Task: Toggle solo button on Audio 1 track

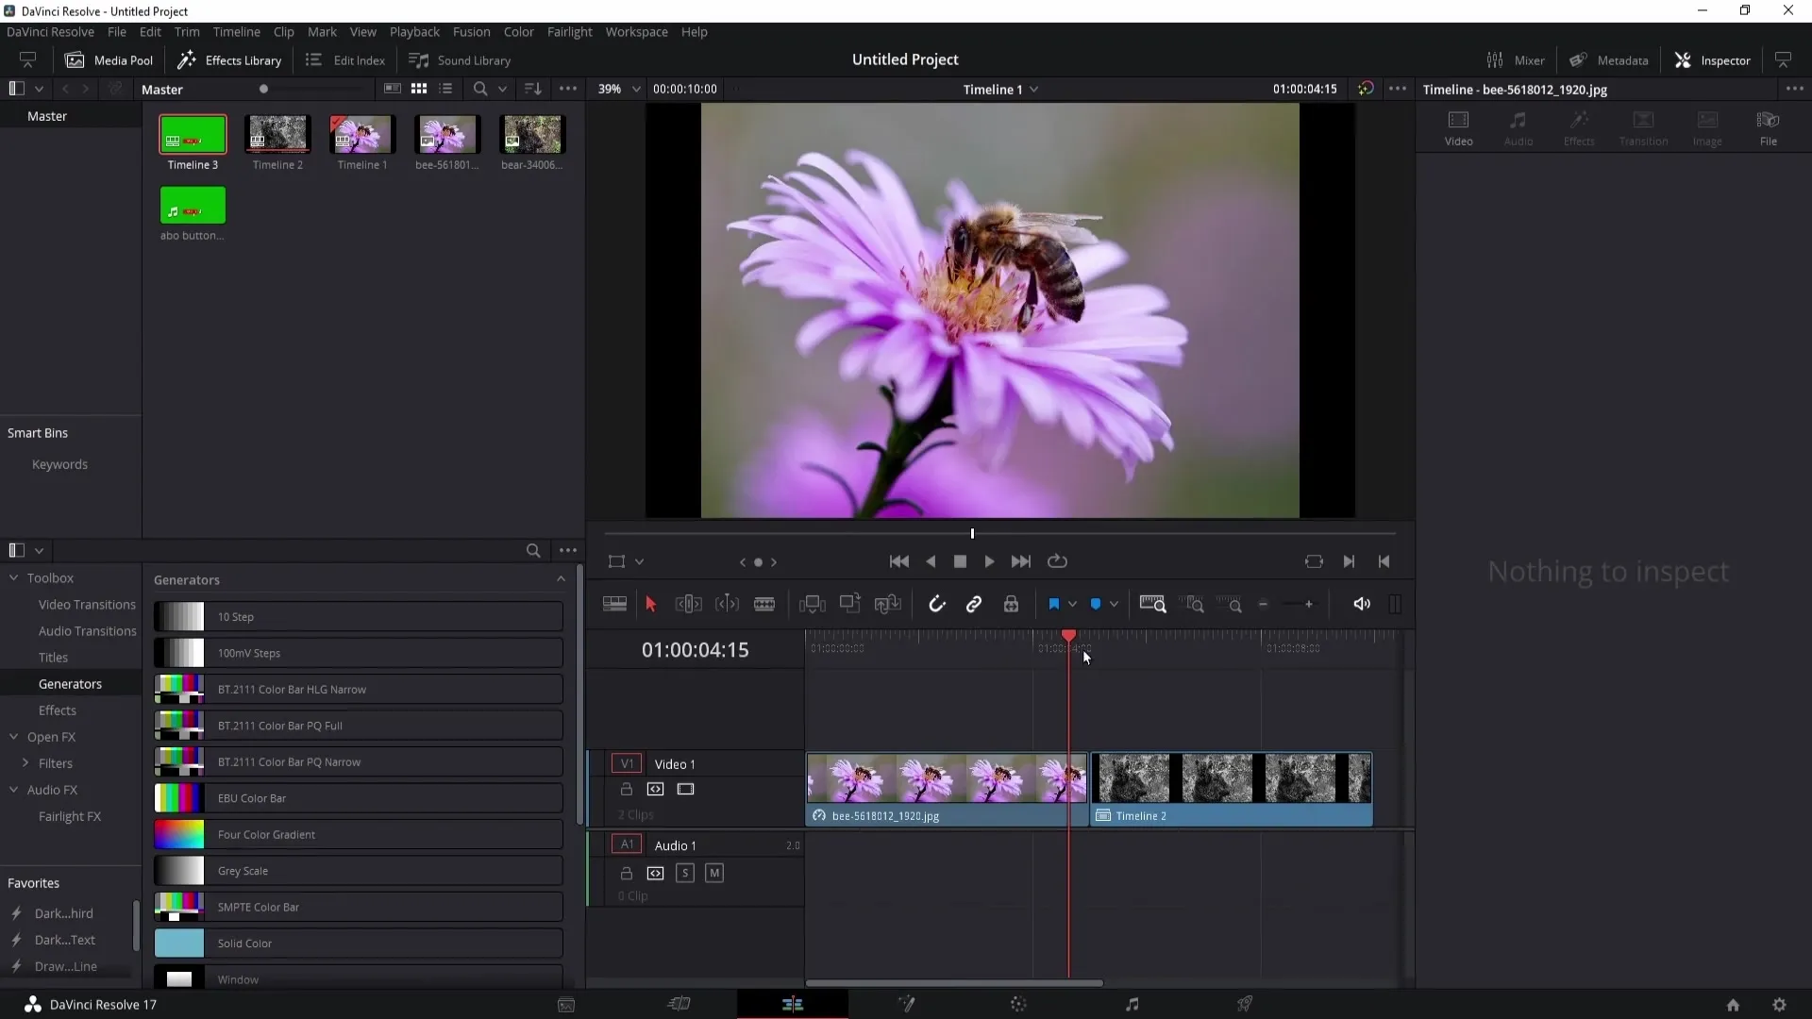Action: (686, 872)
